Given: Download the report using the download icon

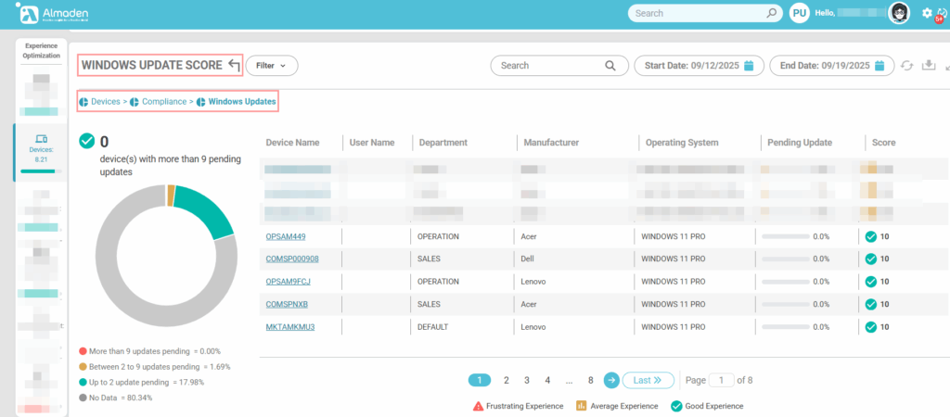Looking at the screenshot, I should 929,66.
